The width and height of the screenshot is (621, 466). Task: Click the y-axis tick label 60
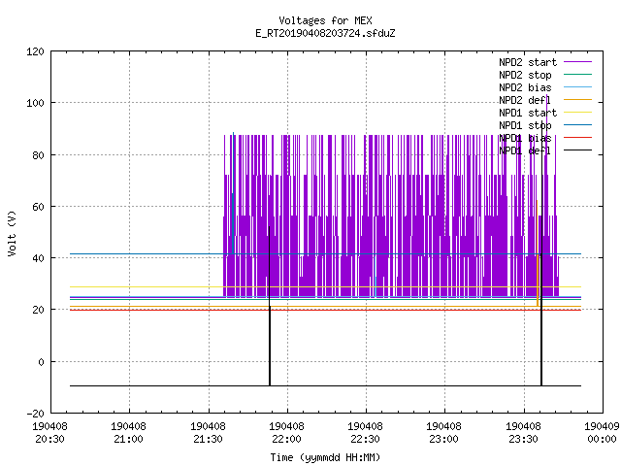38,207
